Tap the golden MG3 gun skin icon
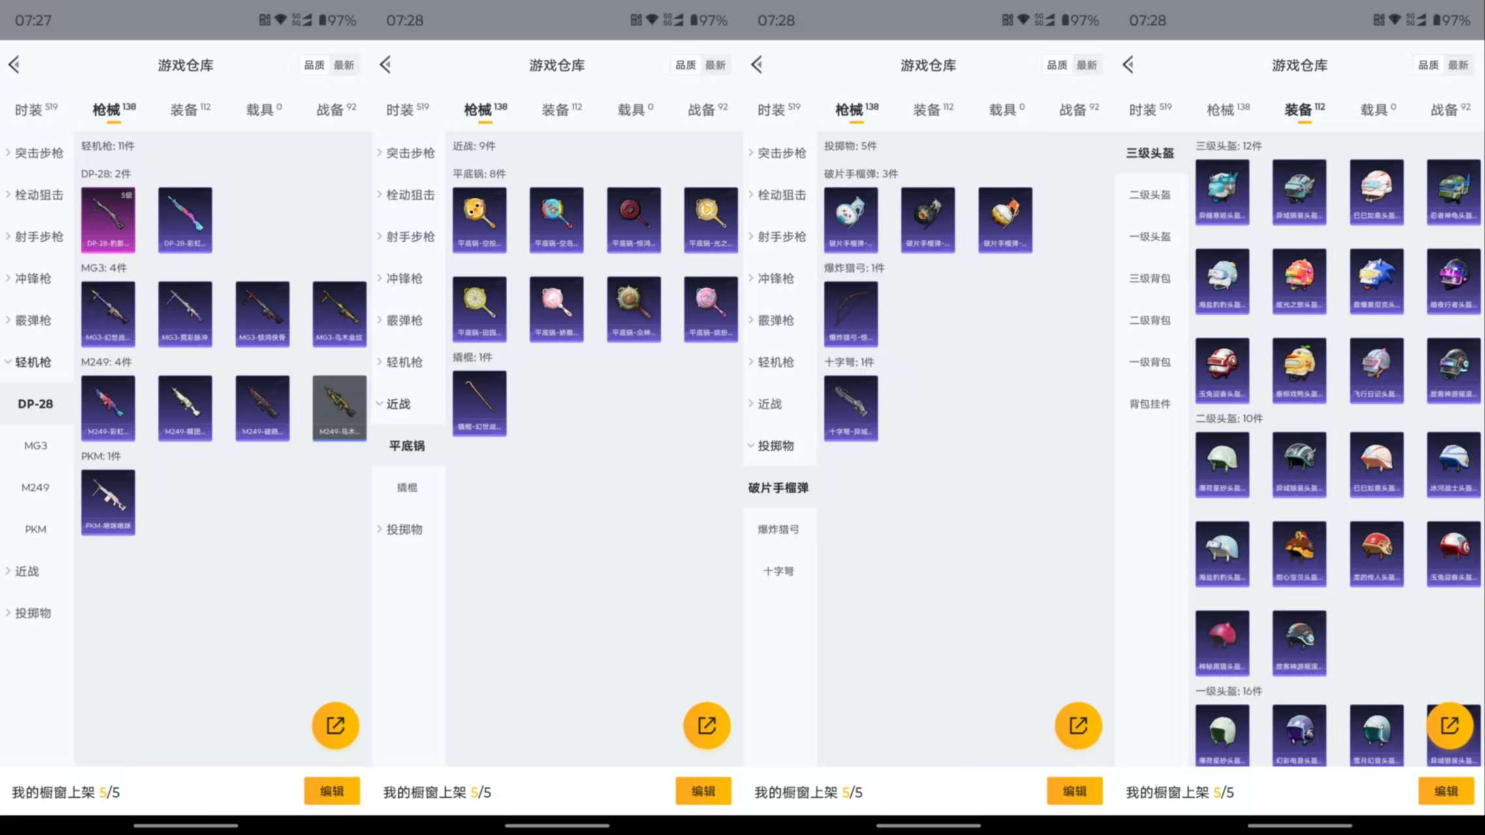The image size is (1485, 835). pyautogui.click(x=339, y=313)
